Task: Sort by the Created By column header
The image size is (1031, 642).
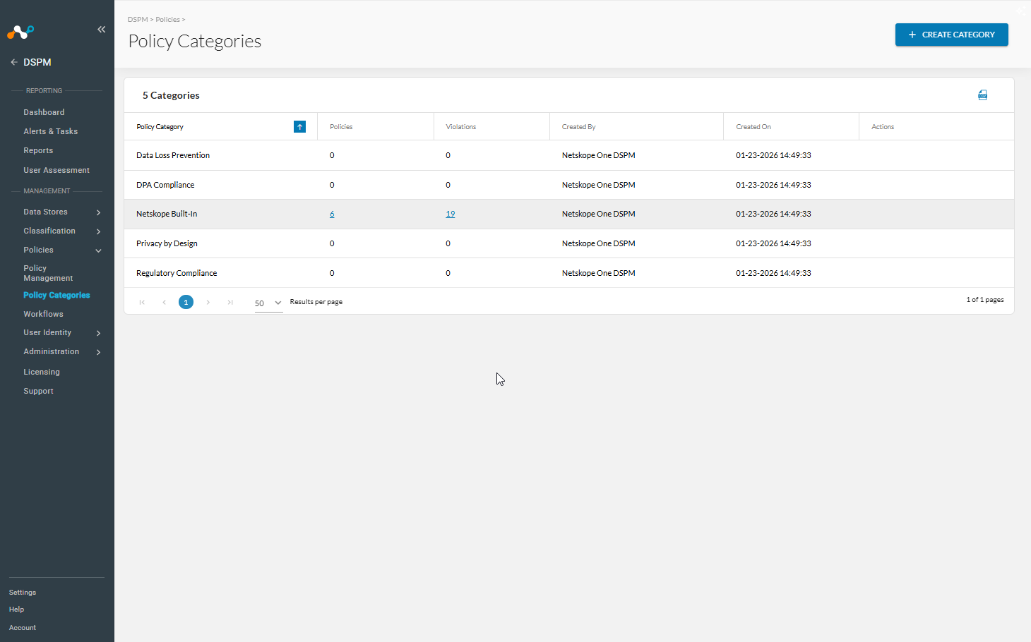Action: [579, 127]
